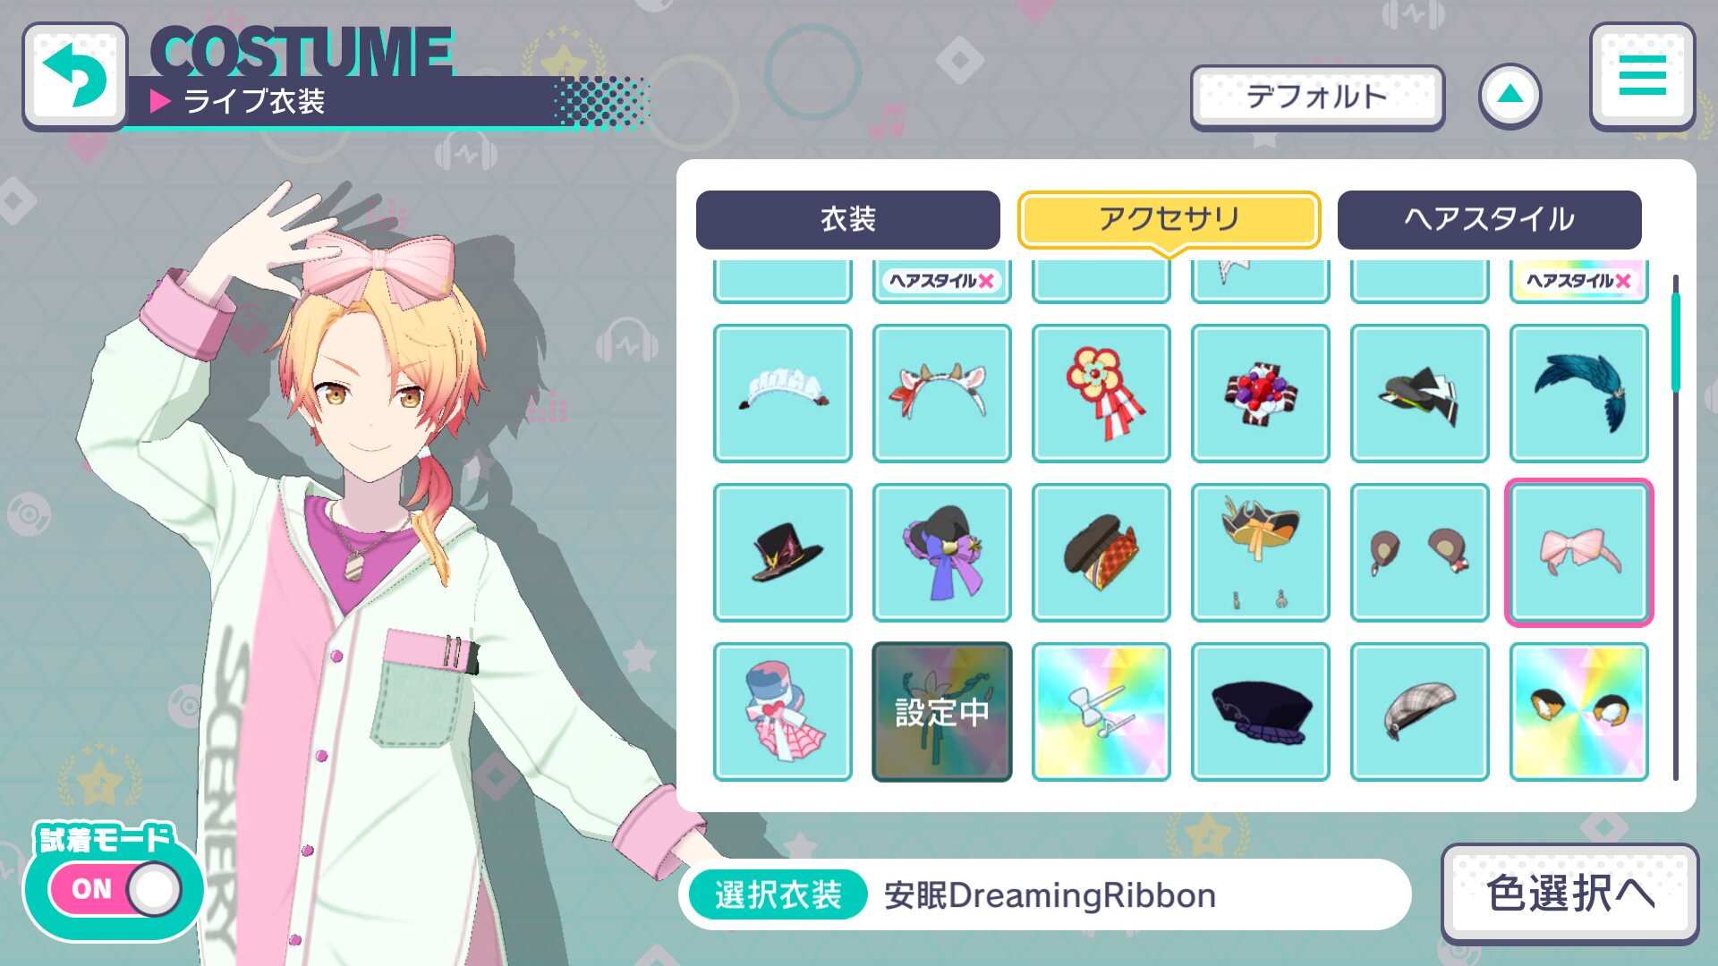Switch to the ヘアスタイル tab

1490,219
